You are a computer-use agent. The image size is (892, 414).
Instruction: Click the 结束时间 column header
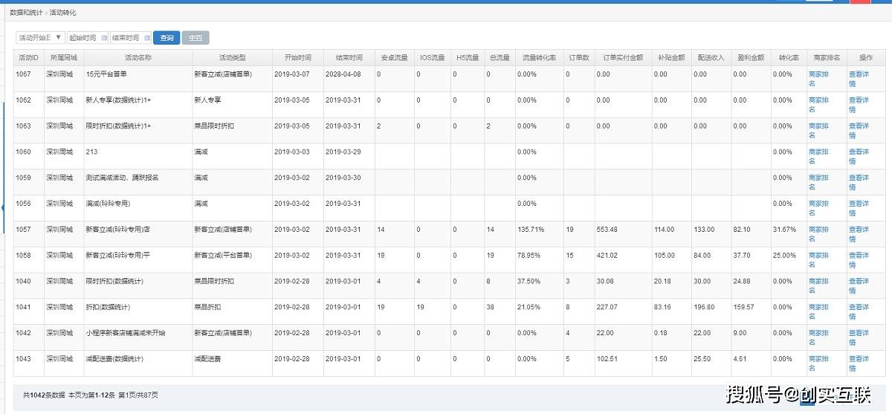349,57
